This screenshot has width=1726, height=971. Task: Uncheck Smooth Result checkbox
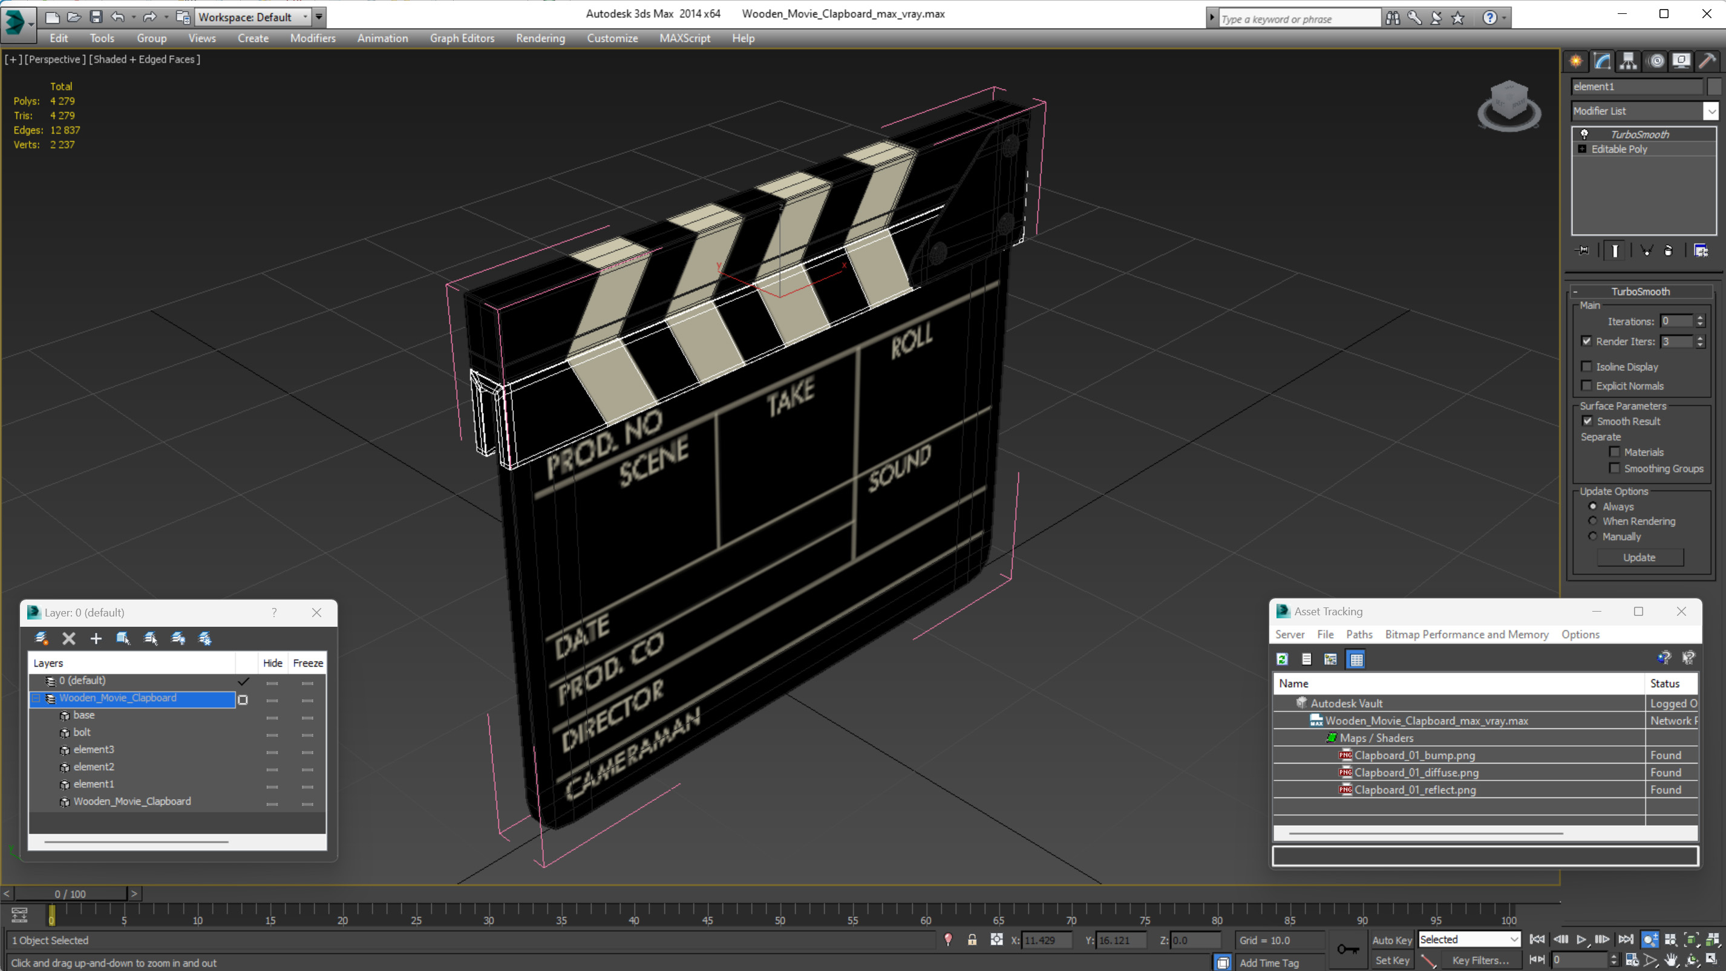pyautogui.click(x=1587, y=421)
